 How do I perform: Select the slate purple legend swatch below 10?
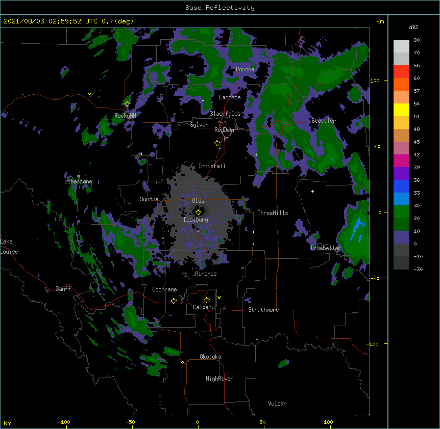click(x=401, y=237)
